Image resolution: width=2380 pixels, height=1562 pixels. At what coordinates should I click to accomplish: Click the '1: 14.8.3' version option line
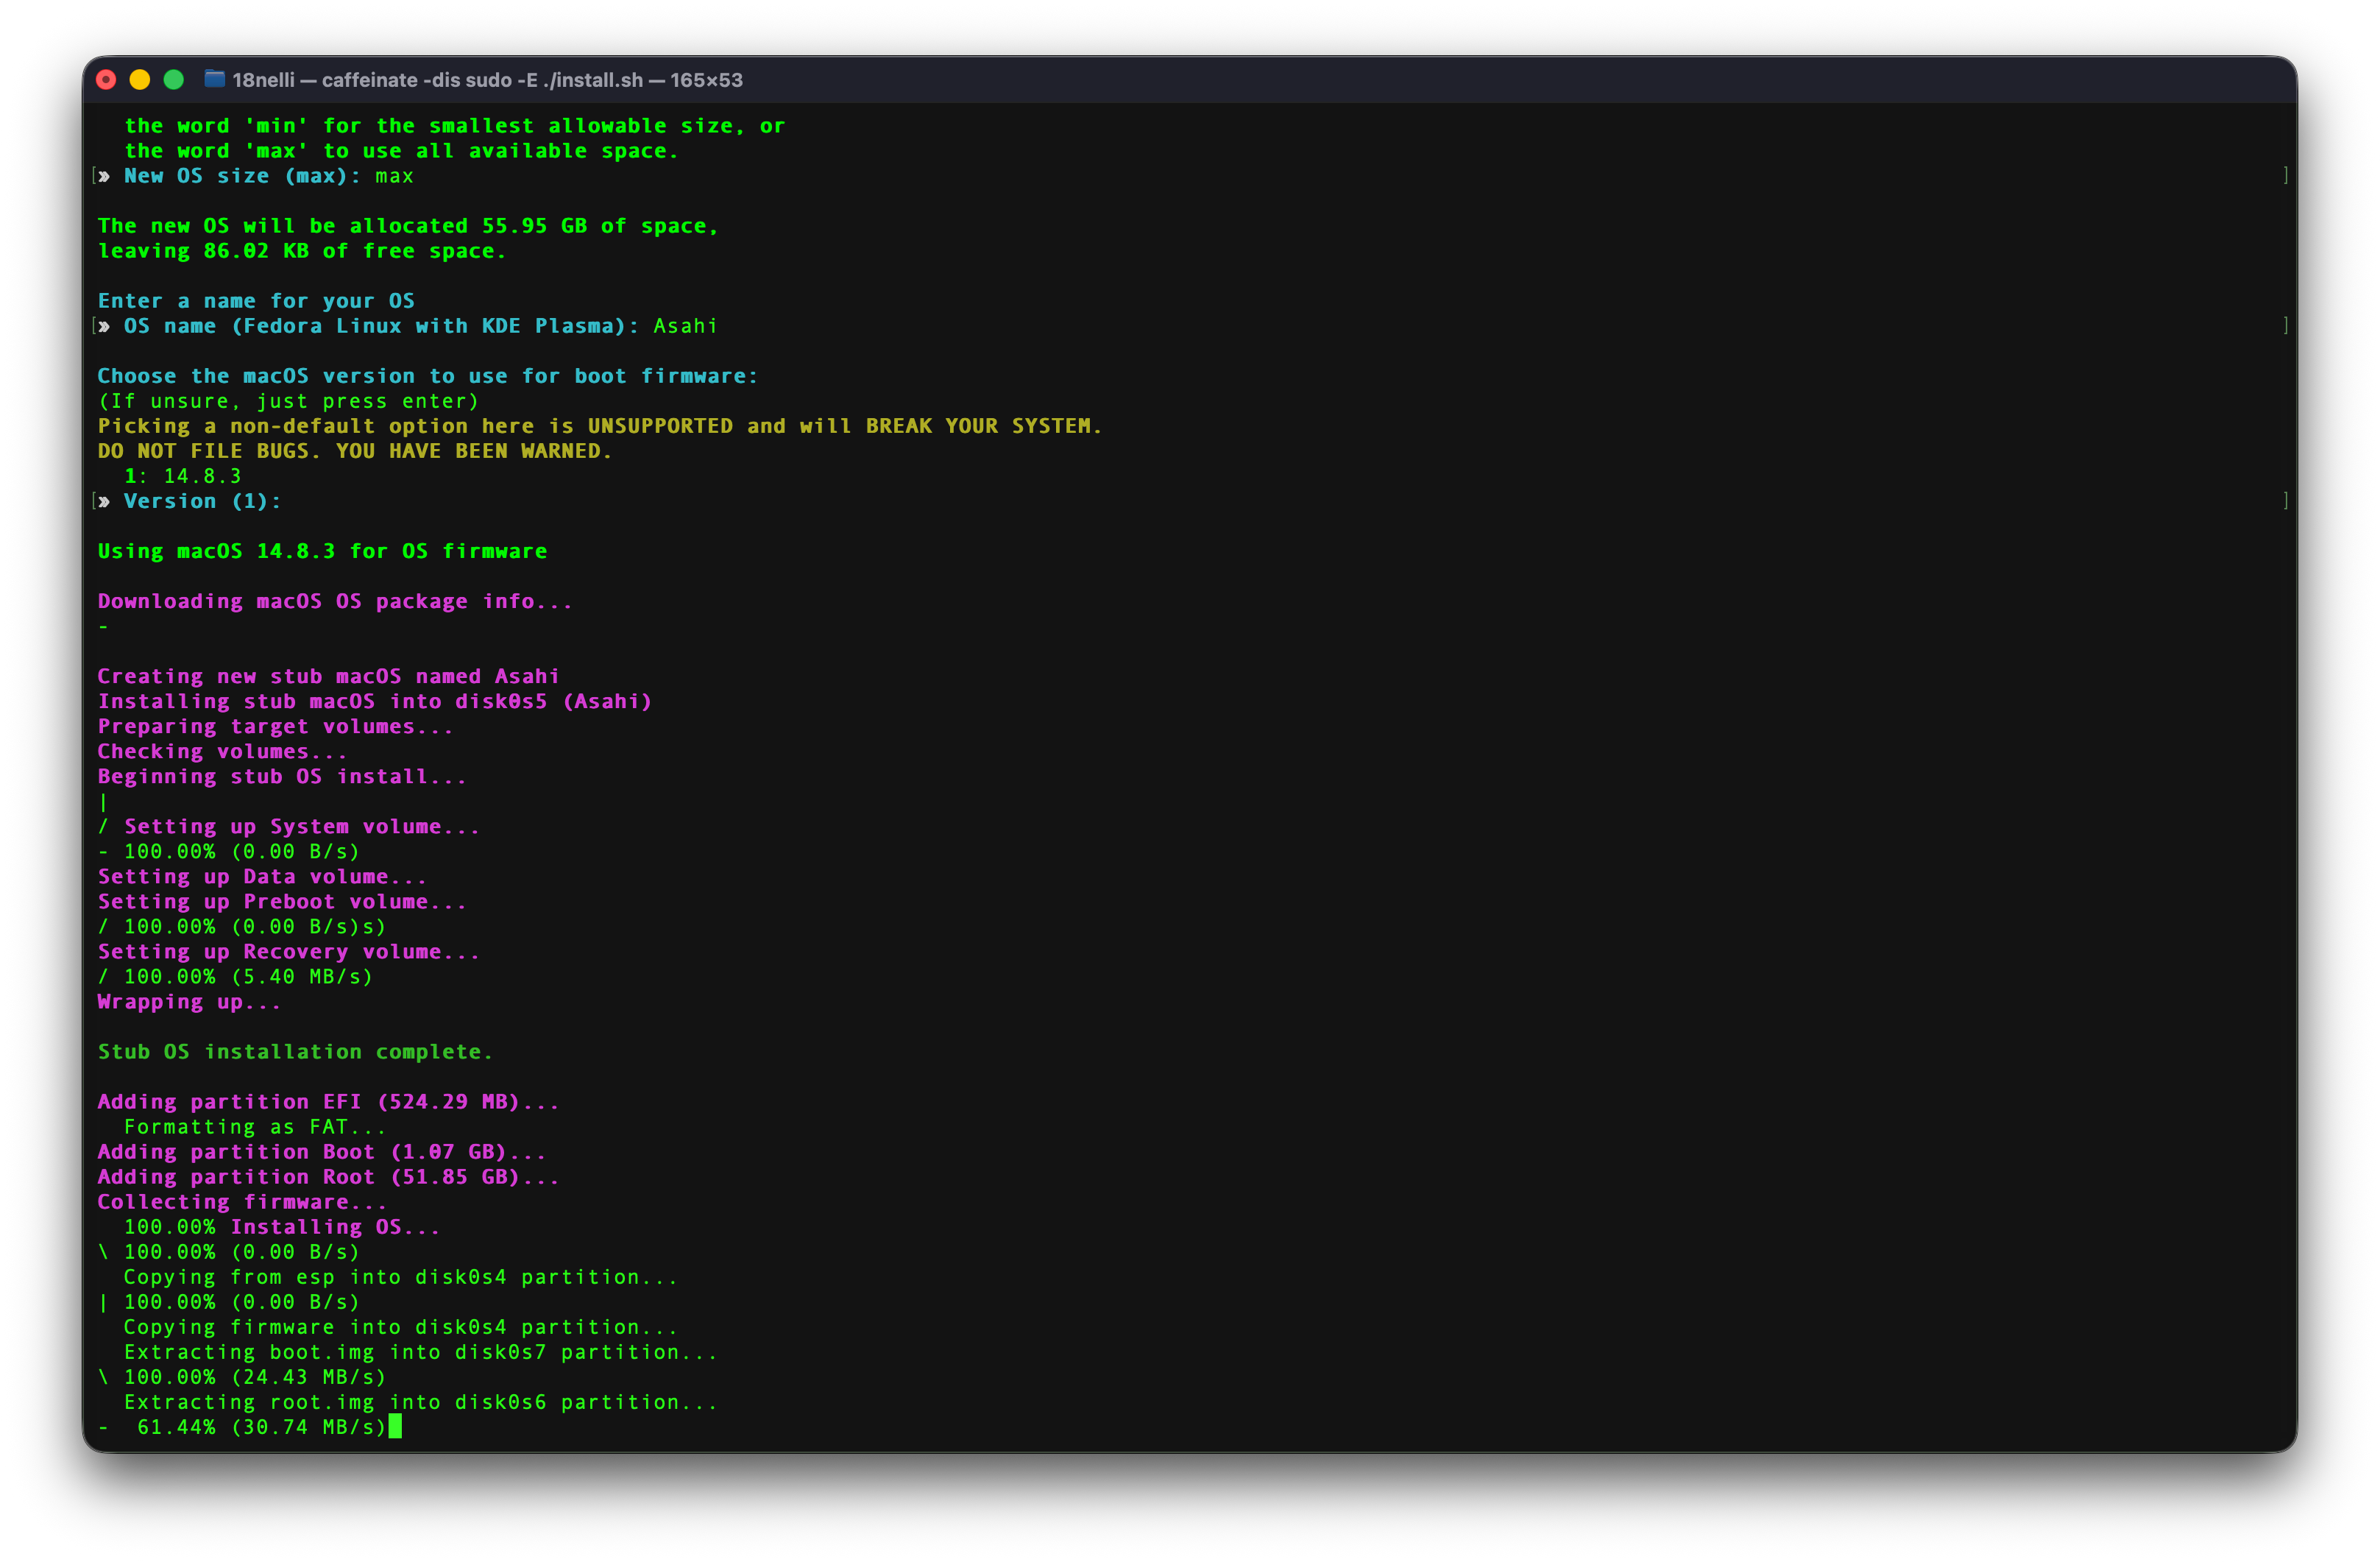182,476
